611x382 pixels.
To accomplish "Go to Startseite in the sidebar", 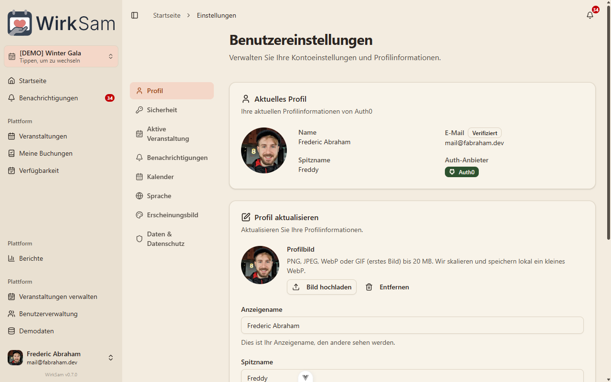I will click(61, 81).
